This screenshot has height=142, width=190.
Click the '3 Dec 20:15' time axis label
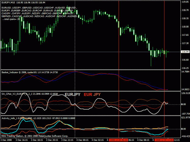click(52, 140)
